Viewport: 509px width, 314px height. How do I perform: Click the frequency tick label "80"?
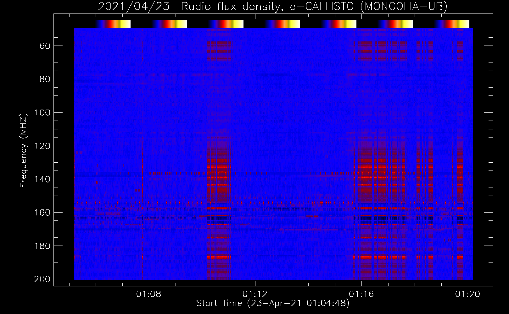(45, 79)
